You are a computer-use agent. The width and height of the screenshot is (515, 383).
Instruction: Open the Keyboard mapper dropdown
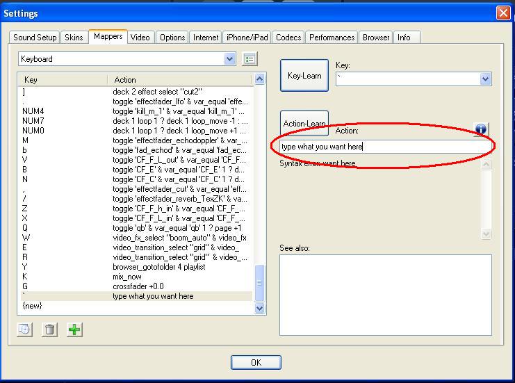click(229, 59)
